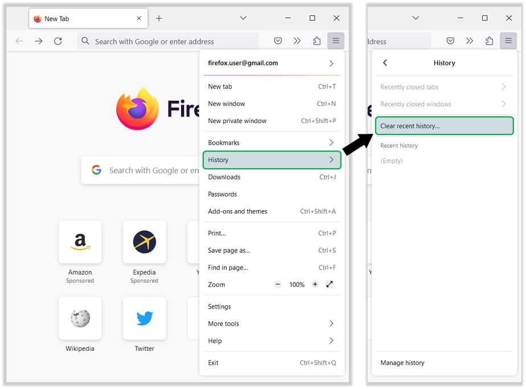Click the zoom in plus button

315,284
